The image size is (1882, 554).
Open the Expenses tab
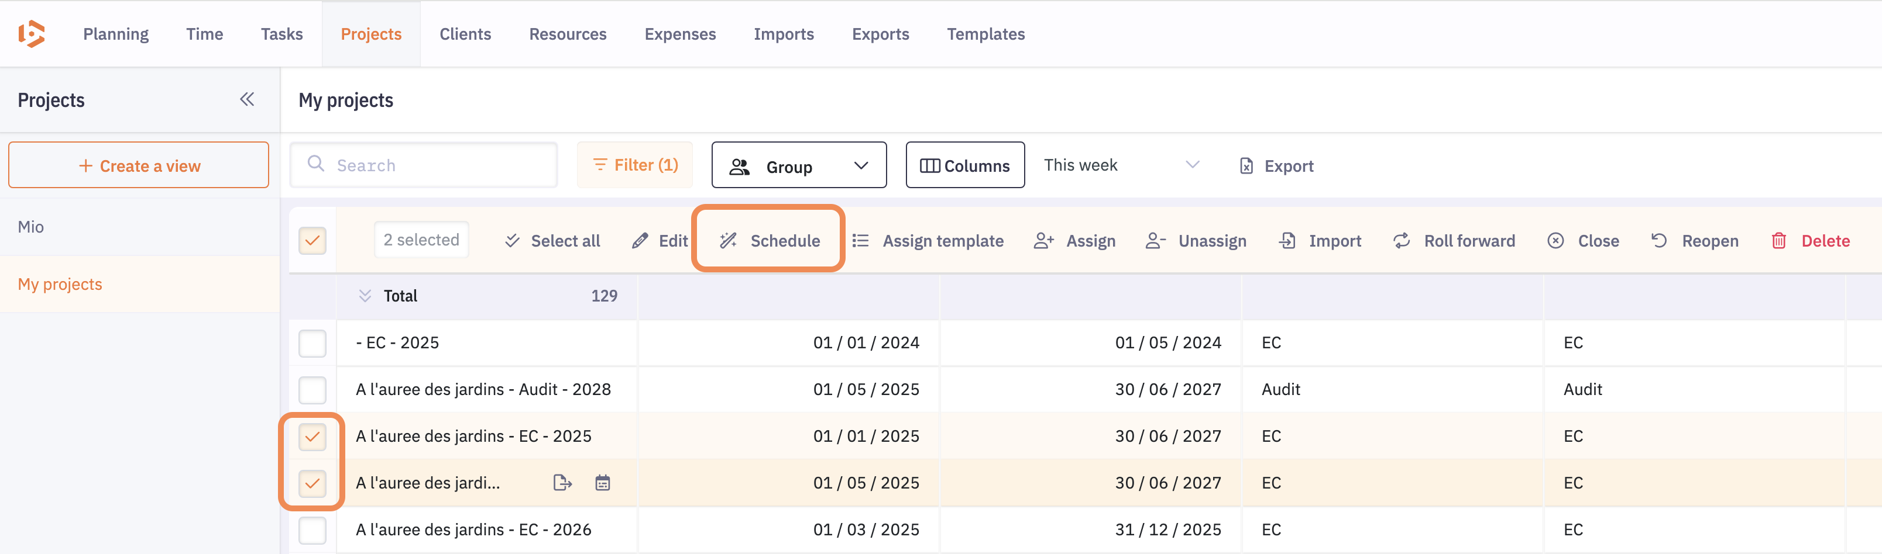coord(679,33)
